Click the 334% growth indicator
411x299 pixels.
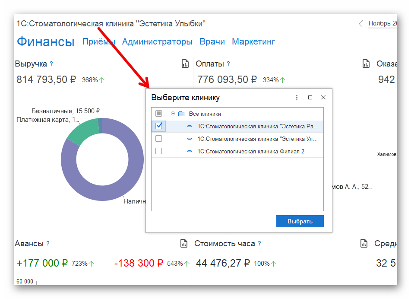point(274,80)
